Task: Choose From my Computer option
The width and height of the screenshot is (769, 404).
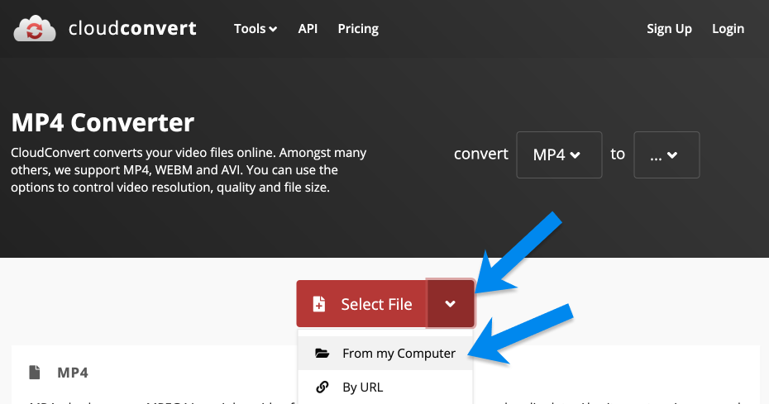Action: click(385, 353)
